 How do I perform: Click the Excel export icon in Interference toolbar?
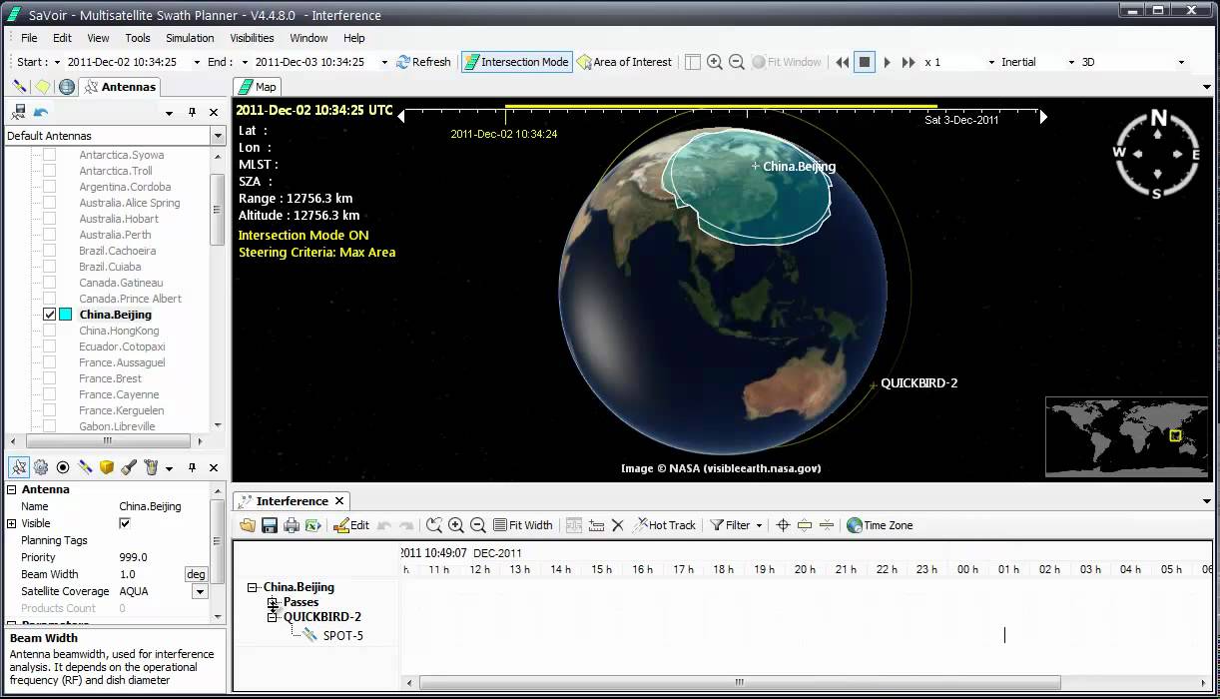[313, 525]
